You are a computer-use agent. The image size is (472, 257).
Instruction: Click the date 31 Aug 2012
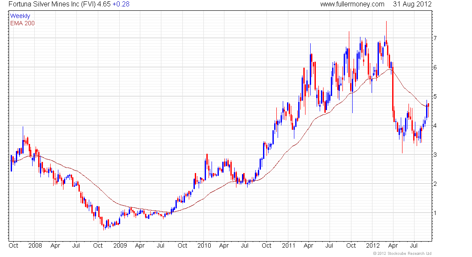tap(412, 4)
